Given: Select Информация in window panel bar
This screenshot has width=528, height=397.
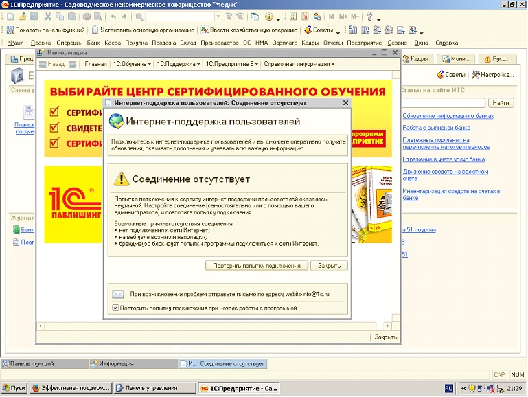Looking at the screenshot, I should point(133,363).
